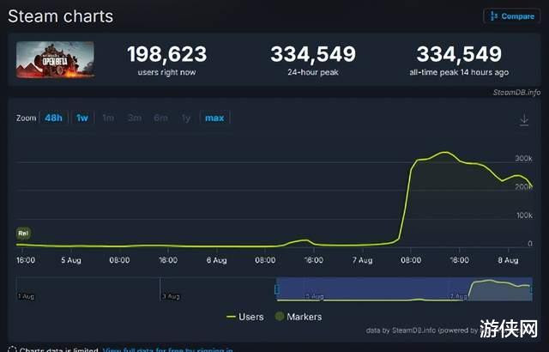Viewport: 549px width, 352px height.
Task: Click the 3 Aug label in navigator
Action: [x=171, y=297]
